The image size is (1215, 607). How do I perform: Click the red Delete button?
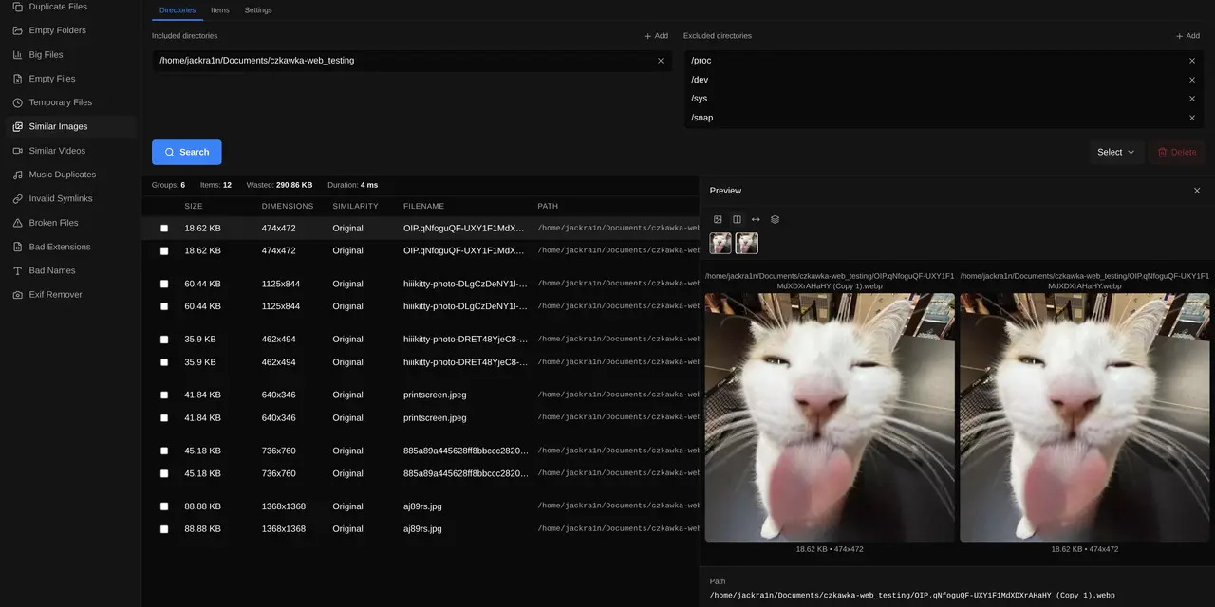1177,152
